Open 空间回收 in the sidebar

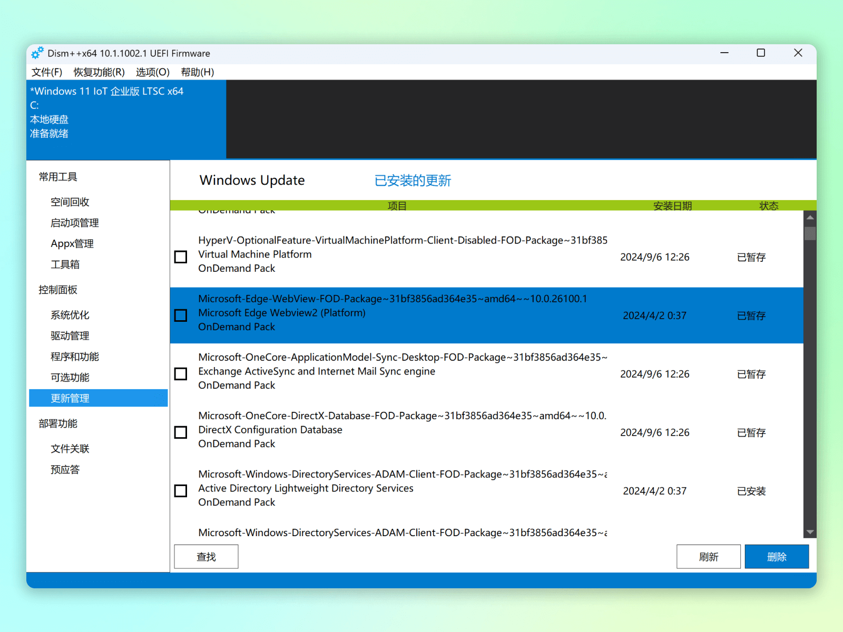point(70,202)
